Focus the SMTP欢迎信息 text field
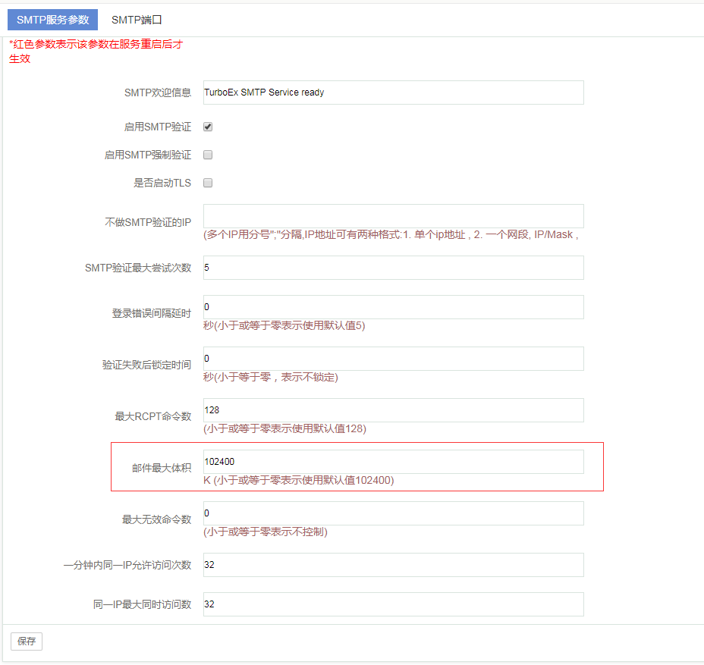Screen dimensions: 704x665 [x=393, y=93]
